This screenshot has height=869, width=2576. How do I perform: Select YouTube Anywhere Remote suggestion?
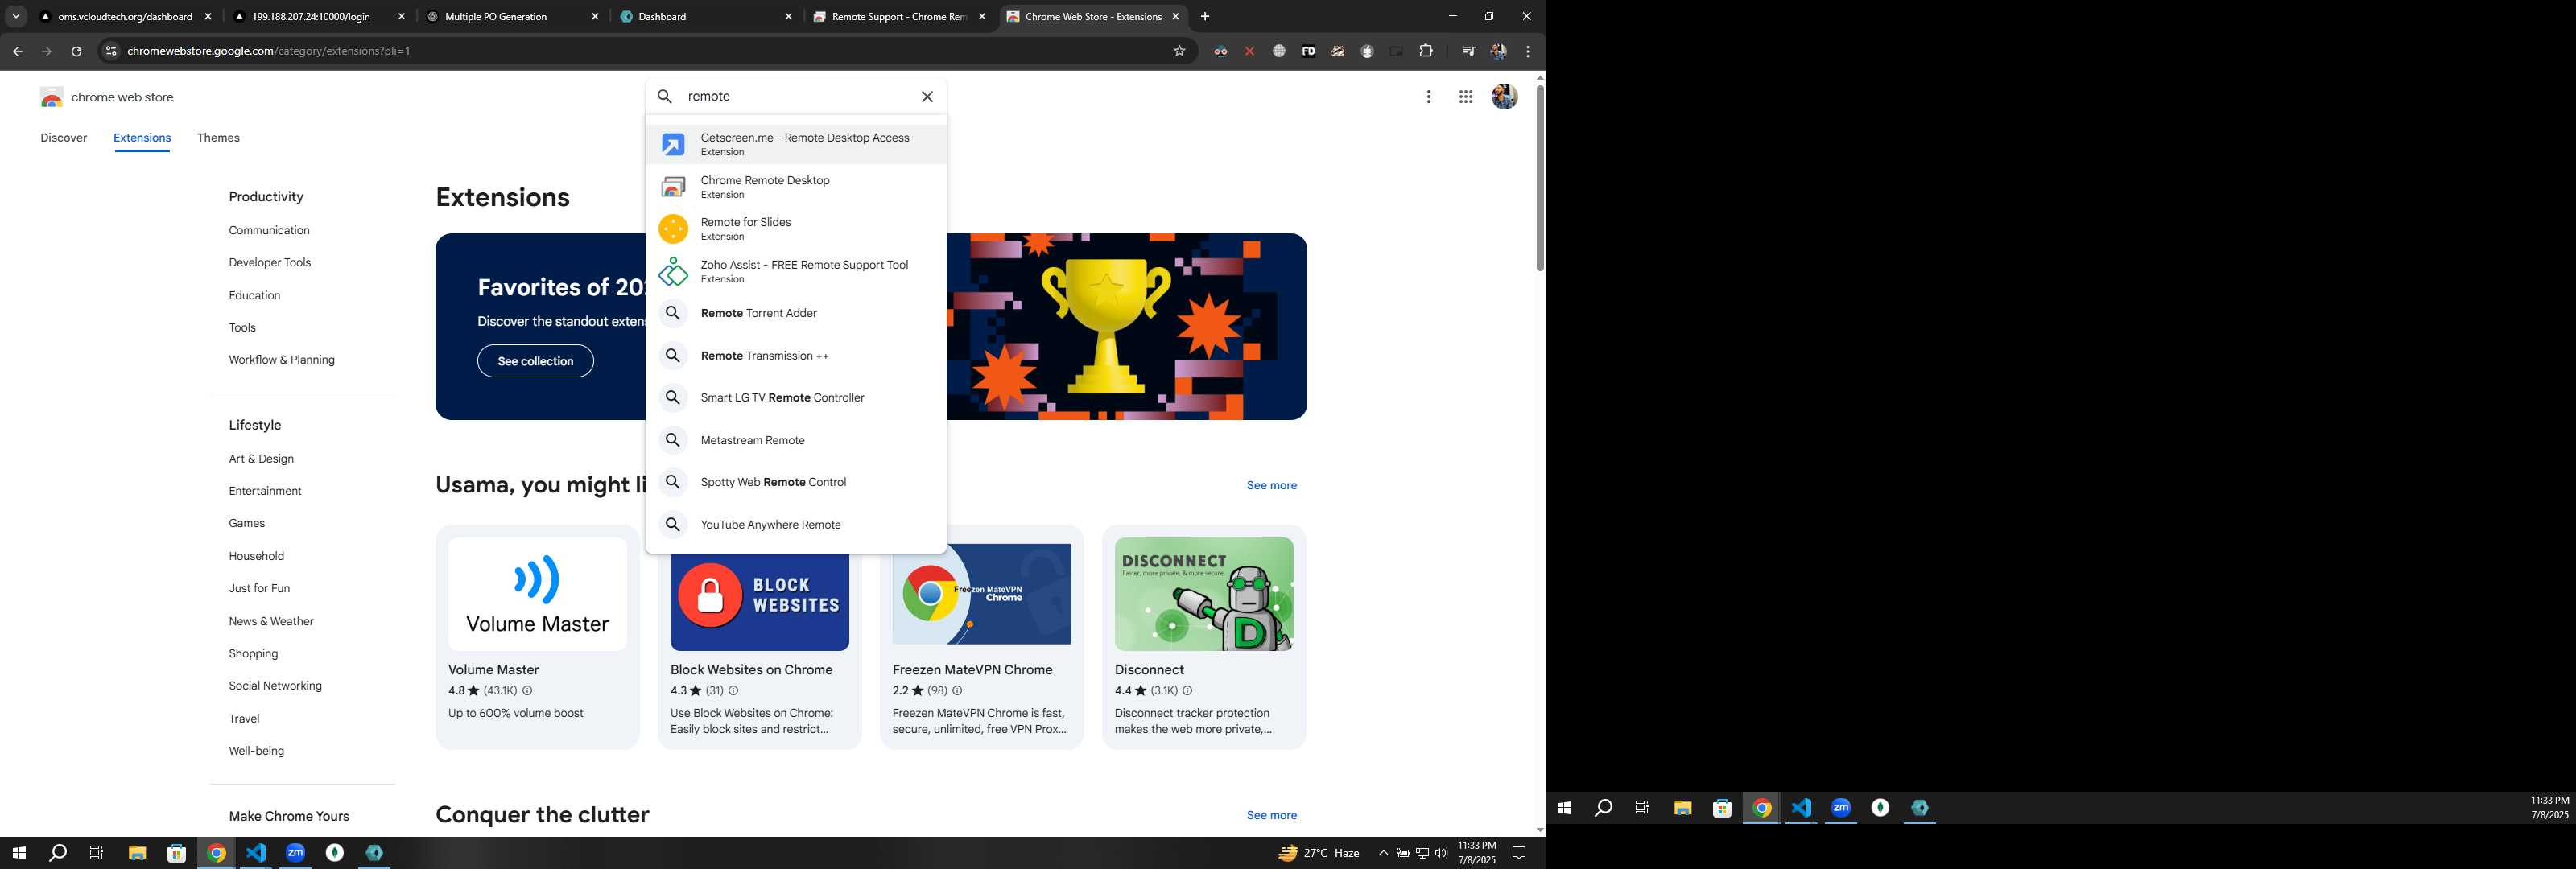point(796,525)
